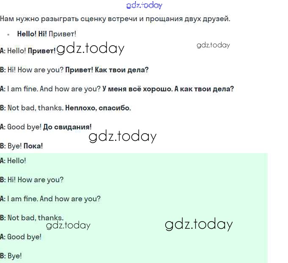288x263 pixels.
Task: Click the bullet item "Hello! Hi! Привет!"
Action: pyautogui.click(x=47, y=34)
